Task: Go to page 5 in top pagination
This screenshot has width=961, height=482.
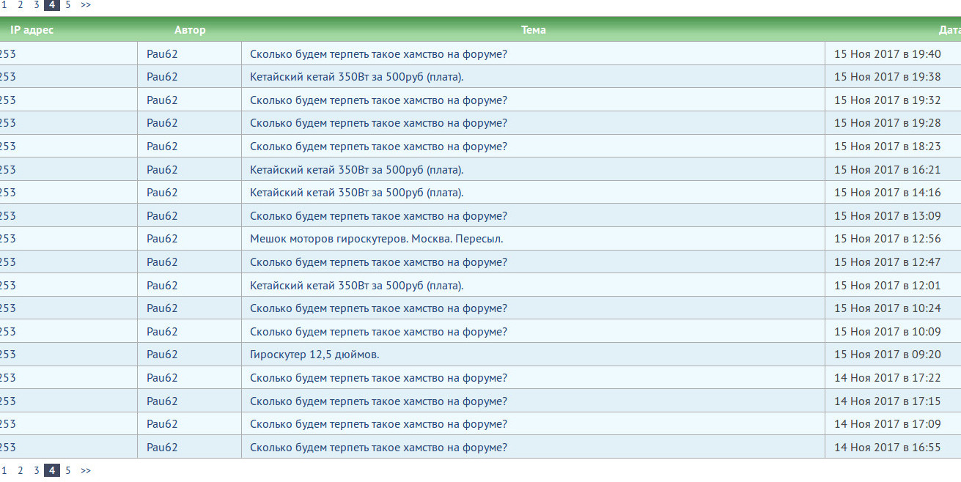Action: pos(68,4)
